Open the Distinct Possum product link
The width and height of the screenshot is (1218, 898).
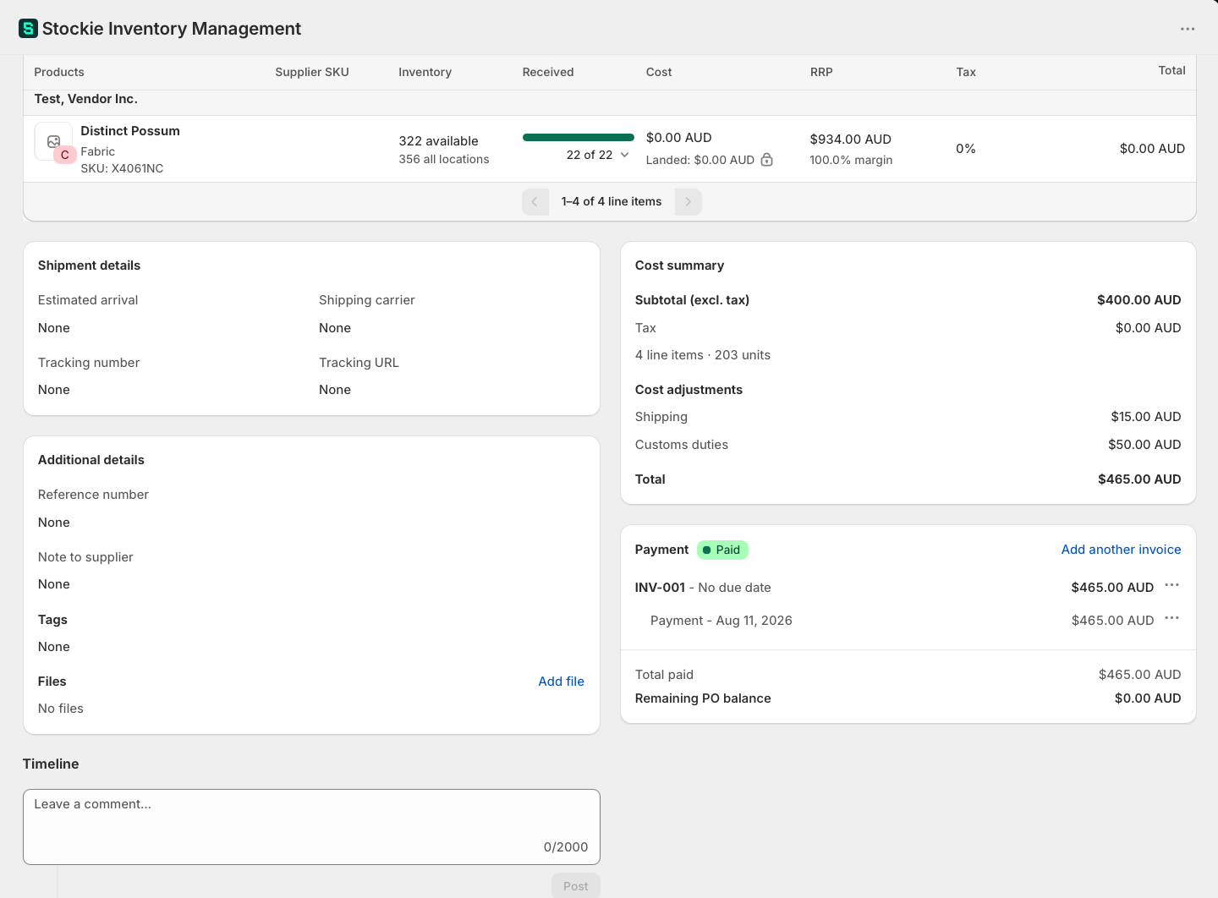130,131
